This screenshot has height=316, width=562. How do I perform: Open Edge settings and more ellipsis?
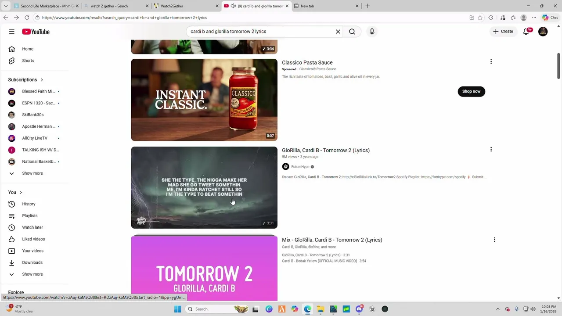534,18
